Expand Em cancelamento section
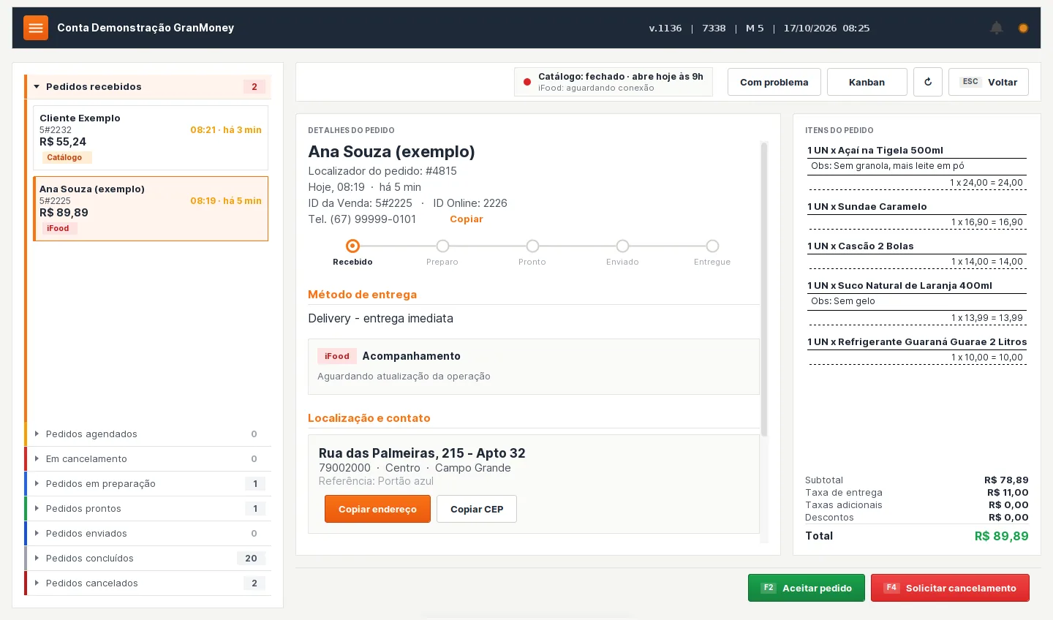The height and width of the screenshot is (620, 1053). (x=149, y=458)
